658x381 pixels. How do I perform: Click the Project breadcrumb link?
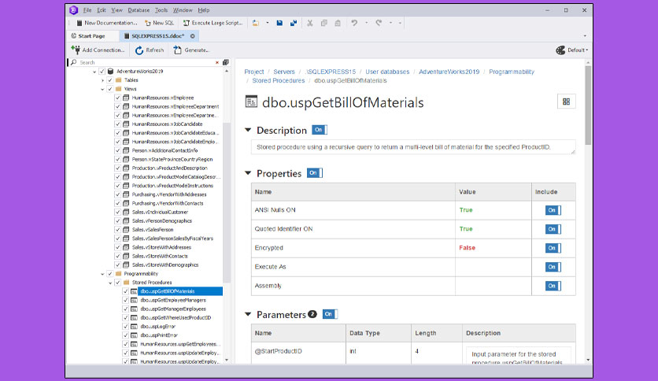(254, 72)
